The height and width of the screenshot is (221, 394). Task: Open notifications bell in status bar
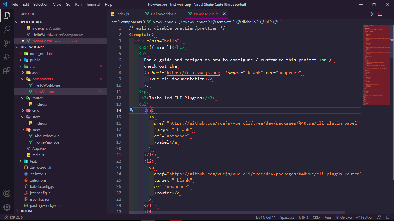[388, 218]
